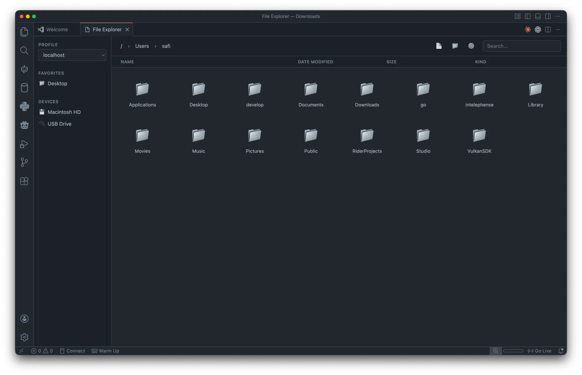
Task: Split the editor right
Action: tap(548, 29)
